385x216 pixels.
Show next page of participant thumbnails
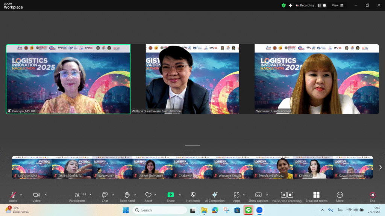click(x=380, y=167)
